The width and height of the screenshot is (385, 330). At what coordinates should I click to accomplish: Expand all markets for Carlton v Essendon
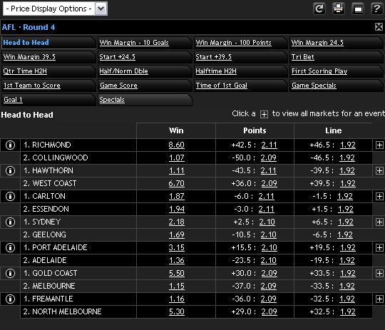(x=379, y=196)
